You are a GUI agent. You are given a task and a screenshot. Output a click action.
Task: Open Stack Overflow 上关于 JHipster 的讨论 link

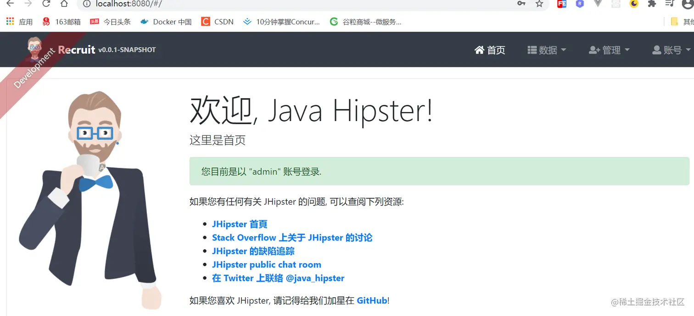292,238
